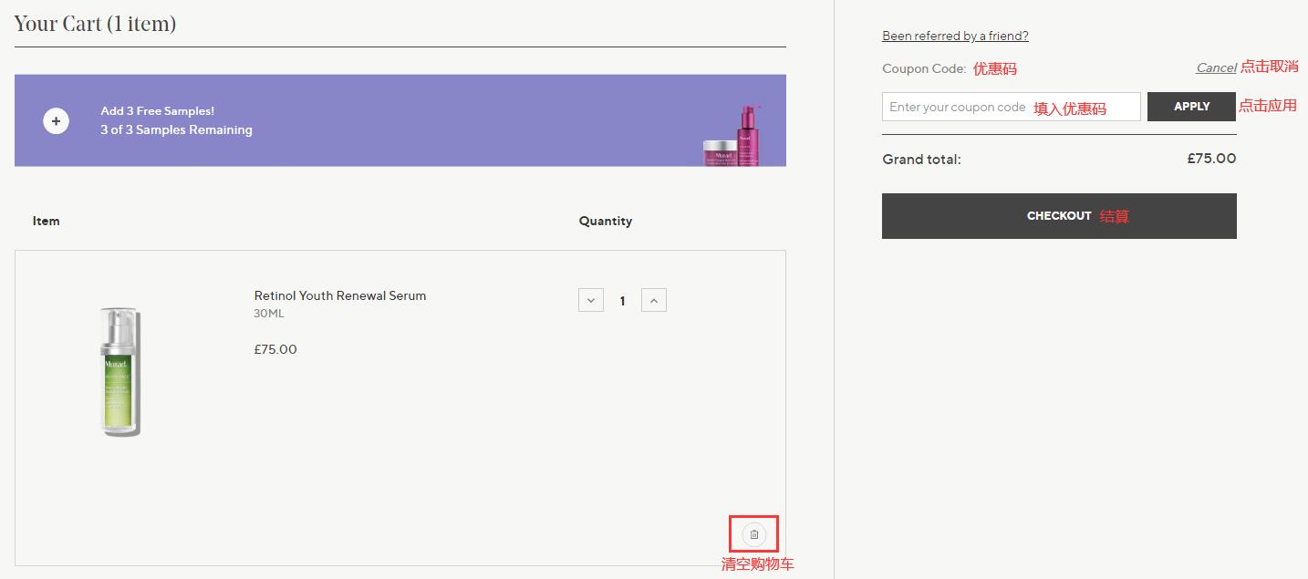Screen dimensions: 1308x579
Task: Click the 'Coupon Code:' label
Action: [x=924, y=68]
